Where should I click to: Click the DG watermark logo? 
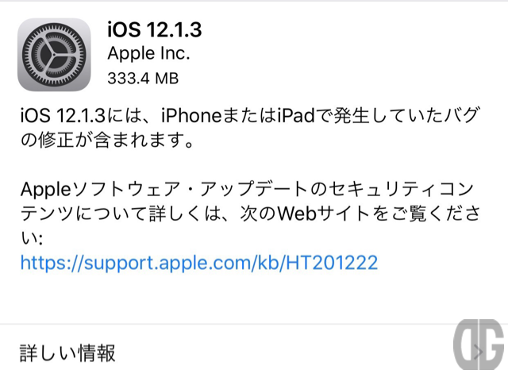[479, 345]
